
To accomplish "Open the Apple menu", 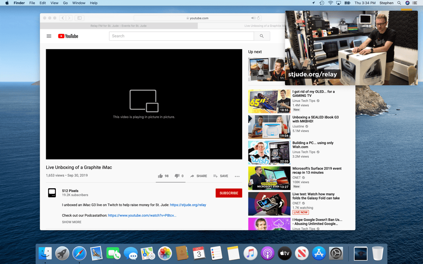I will 7,3.
